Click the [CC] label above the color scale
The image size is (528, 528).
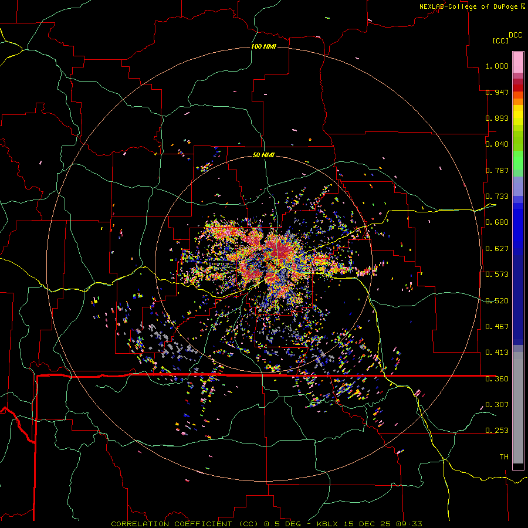click(x=500, y=40)
